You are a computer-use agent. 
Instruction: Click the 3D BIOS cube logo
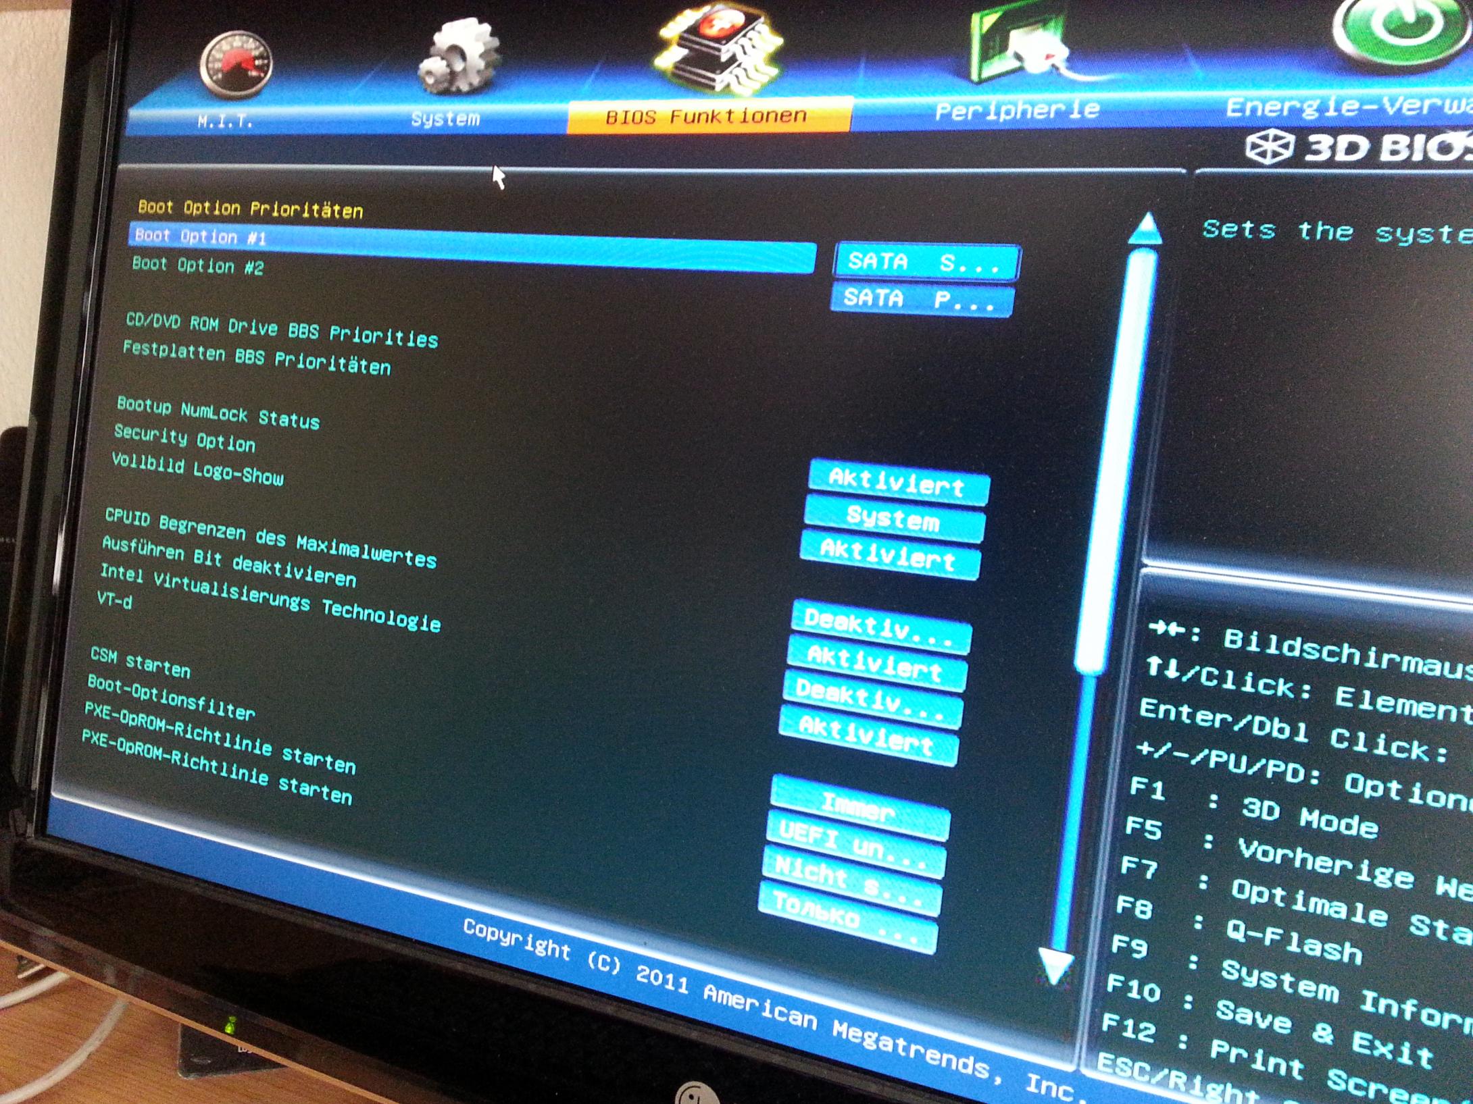pos(1269,147)
